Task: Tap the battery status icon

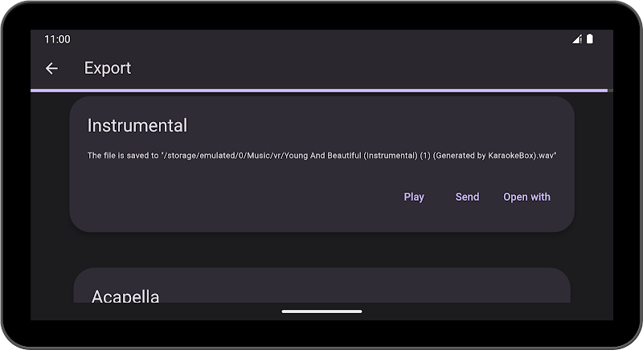Action: click(590, 39)
